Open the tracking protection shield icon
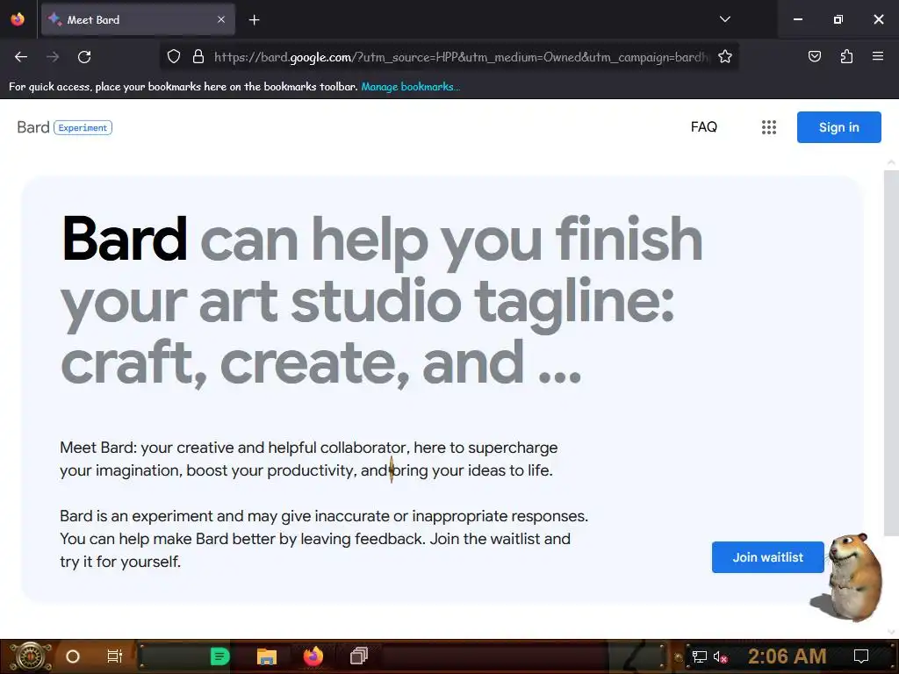Viewport: 899px width, 674px height. tap(174, 56)
